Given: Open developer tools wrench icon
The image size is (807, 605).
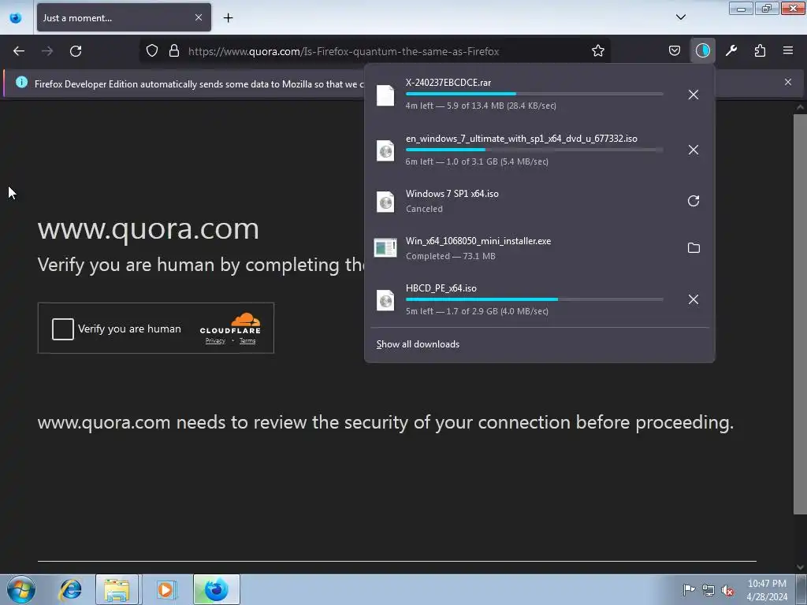Looking at the screenshot, I should pyautogui.click(x=731, y=51).
